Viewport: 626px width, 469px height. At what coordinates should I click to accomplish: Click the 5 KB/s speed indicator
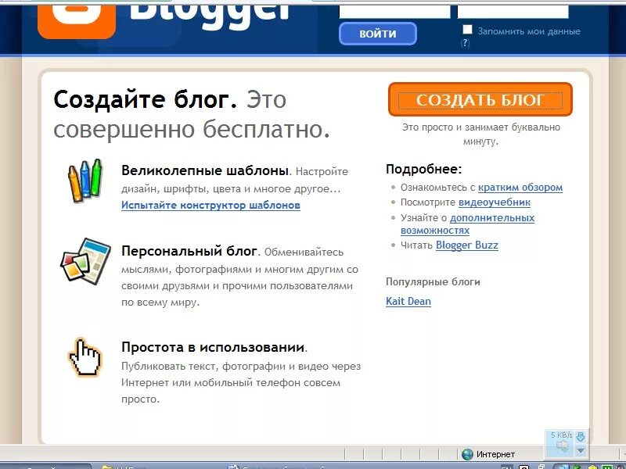point(562,435)
